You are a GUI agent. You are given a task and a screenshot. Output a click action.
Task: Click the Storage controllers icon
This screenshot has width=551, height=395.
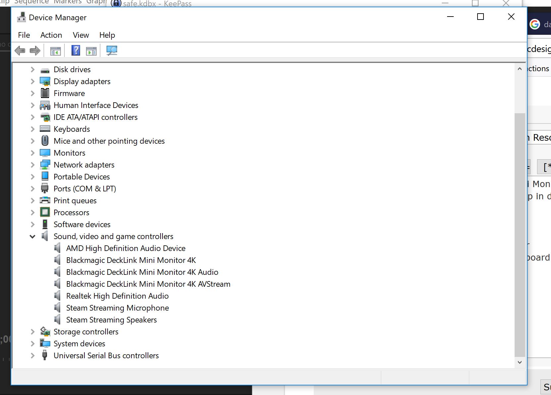[x=45, y=331]
